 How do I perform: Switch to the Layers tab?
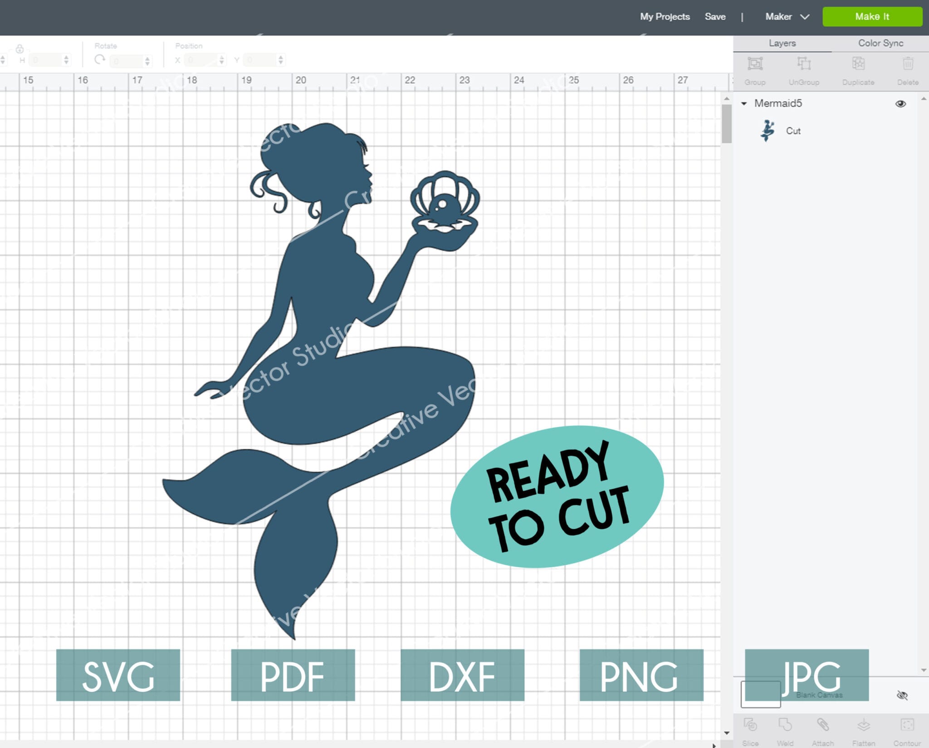(782, 43)
